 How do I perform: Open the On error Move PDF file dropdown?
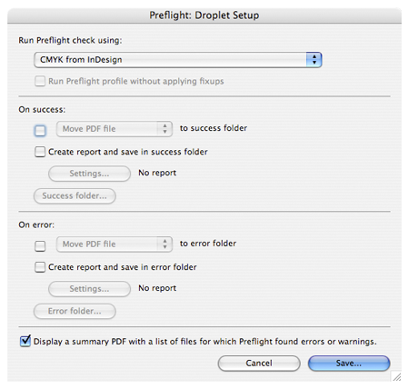pyautogui.click(x=115, y=244)
